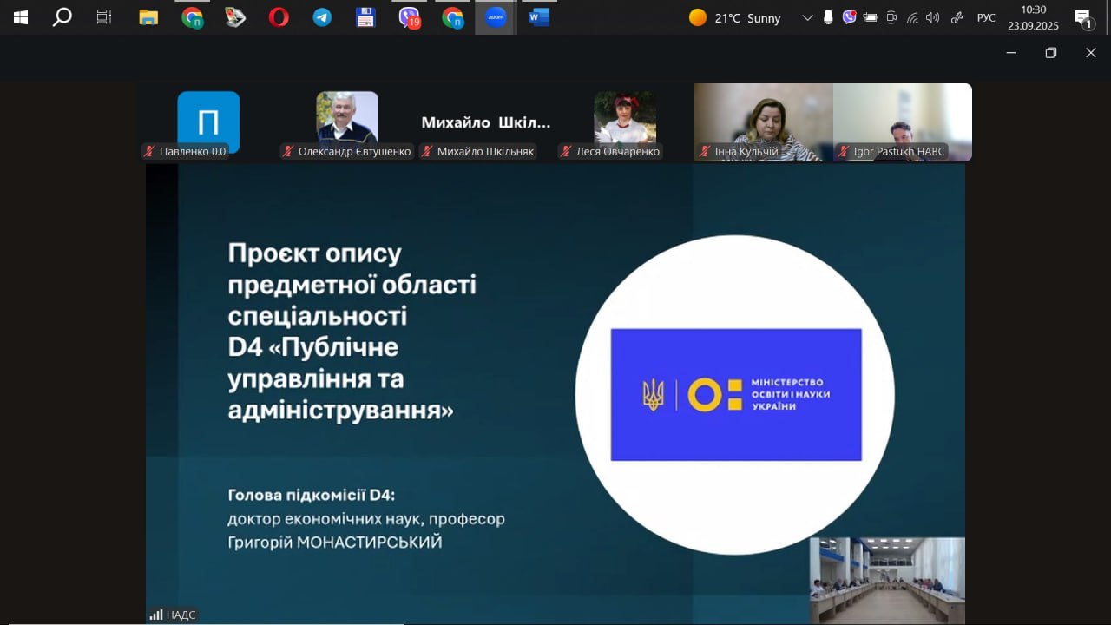Click the conference room video thumbnail
The image size is (1111, 625).
click(x=887, y=580)
